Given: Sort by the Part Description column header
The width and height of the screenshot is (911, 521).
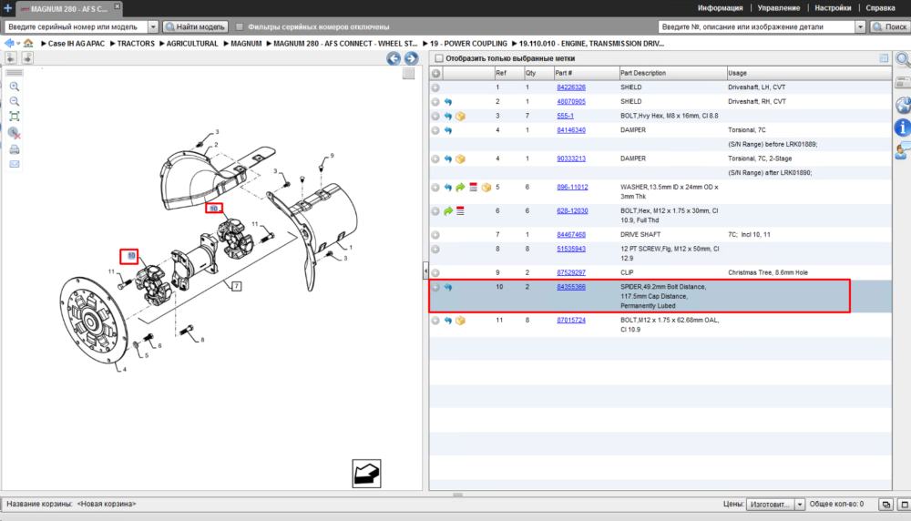Looking at the screenshot, I should tap(672, 73).
